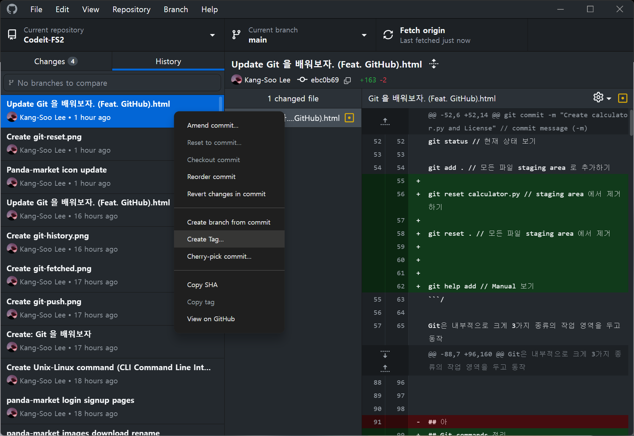Select Update Git commit from 16 hours ago
The image size is (634, 436).
tap(87, 209)
